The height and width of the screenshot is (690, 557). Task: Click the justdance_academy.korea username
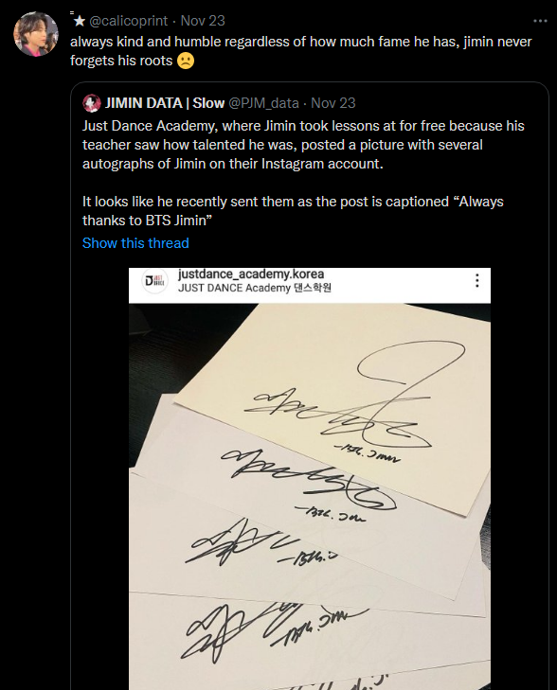[x=251, y=274]
